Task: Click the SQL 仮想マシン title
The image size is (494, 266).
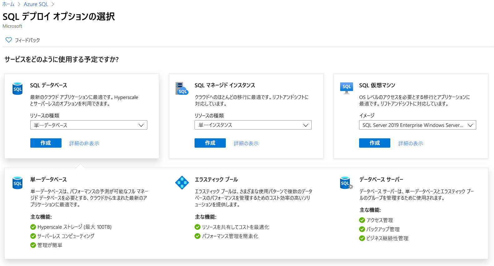Action: point(377,85)
